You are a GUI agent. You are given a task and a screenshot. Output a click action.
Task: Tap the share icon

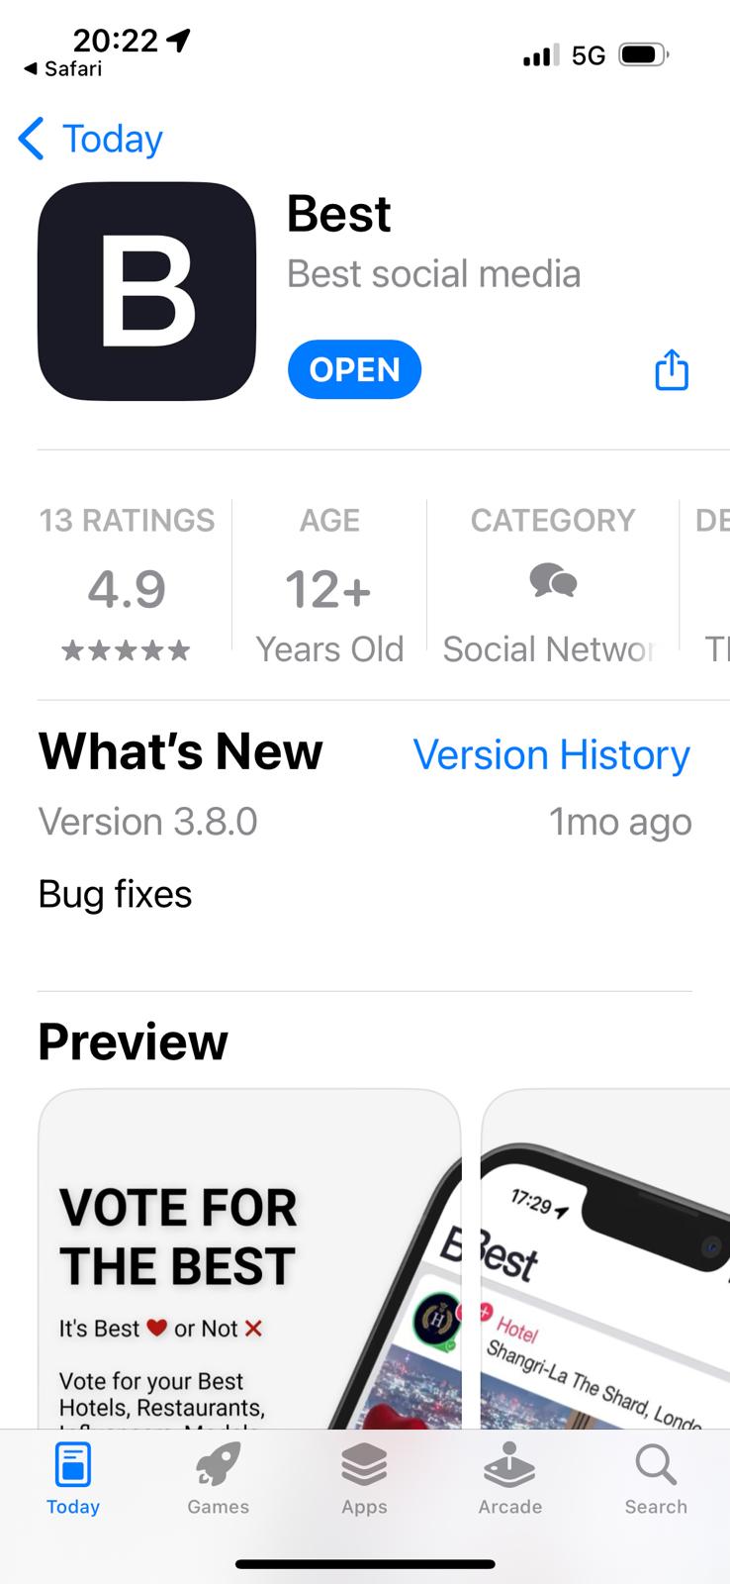pyautogui.click(x=672, y=370)
